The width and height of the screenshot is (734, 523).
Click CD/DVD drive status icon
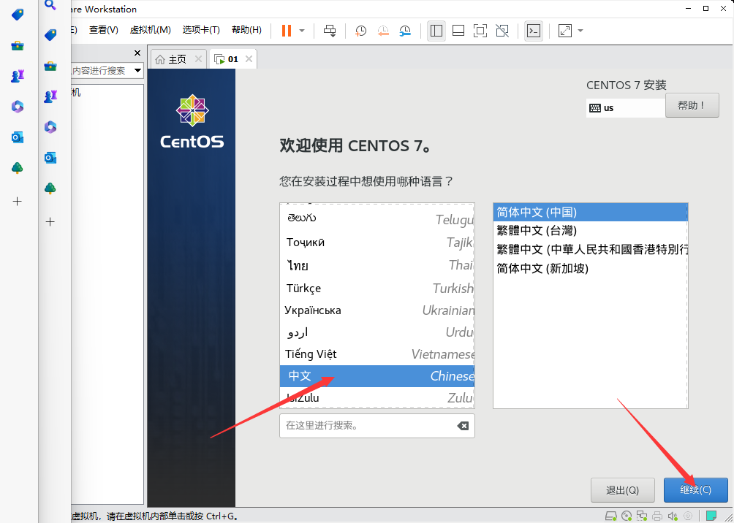(627, 516)
